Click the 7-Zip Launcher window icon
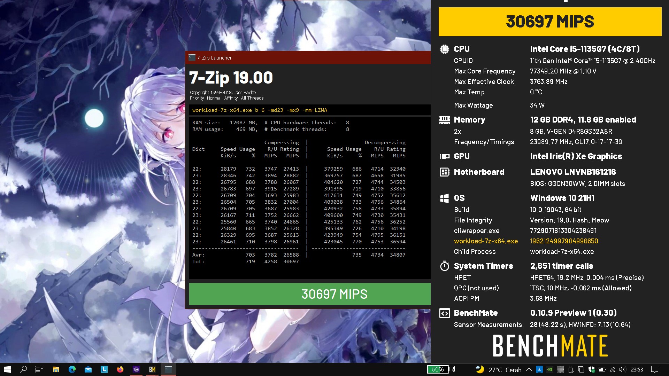Image resolution: width=669 pixels, height=376 pixels. click(192, 57)
